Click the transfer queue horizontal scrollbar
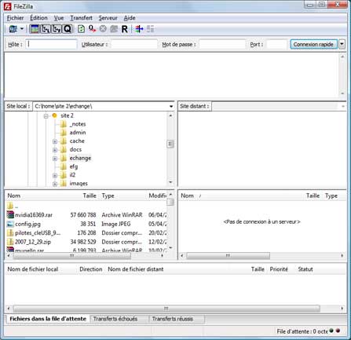Screen dimensions: 351x340 tap(166, 309)
